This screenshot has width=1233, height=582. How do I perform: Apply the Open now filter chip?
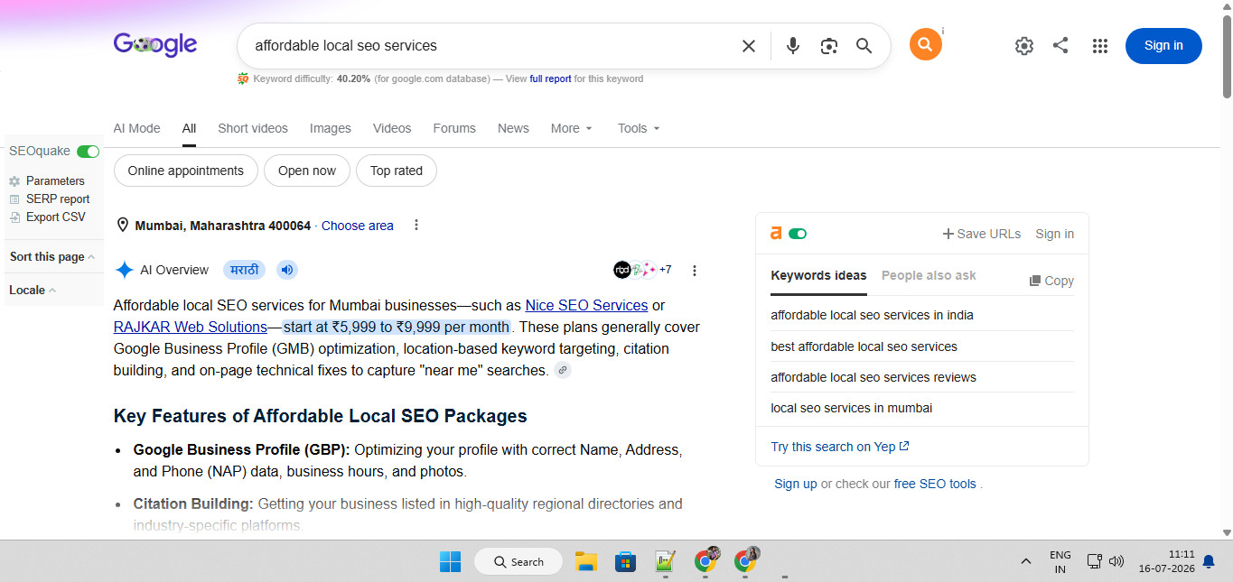[x=307, y=171]
